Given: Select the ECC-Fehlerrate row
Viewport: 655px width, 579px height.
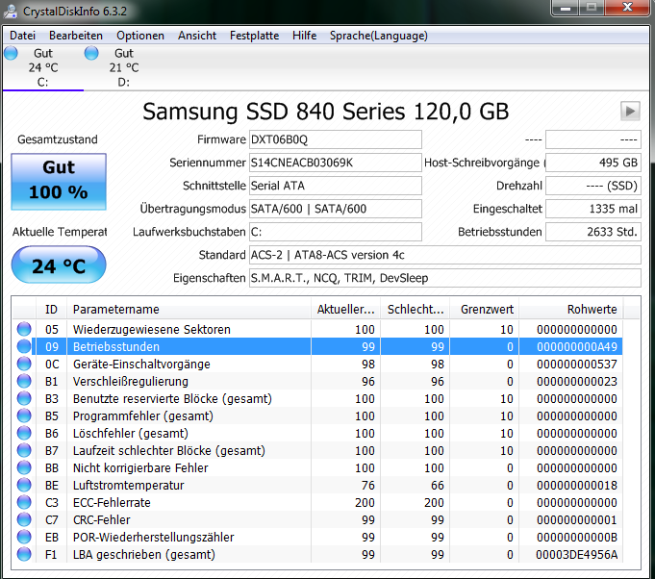Looking at the screenshot, I should 317,503.
